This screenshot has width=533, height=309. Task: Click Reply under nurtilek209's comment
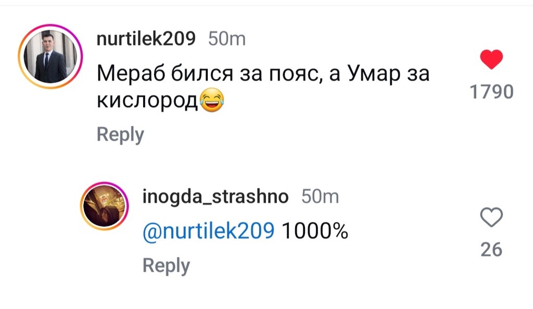[119, 134]
